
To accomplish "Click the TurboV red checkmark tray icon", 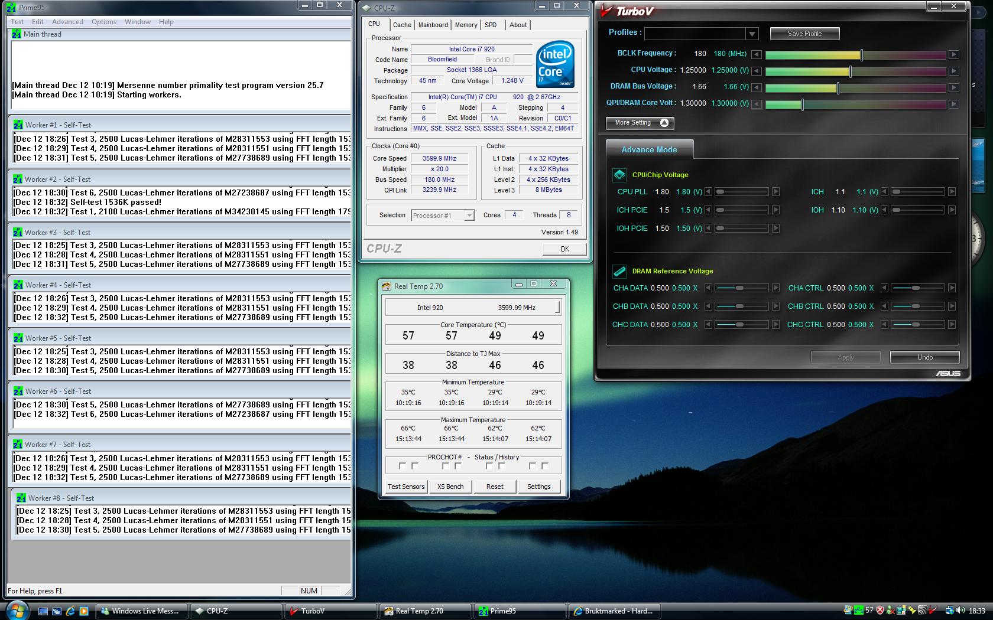I will pos(933,611).
